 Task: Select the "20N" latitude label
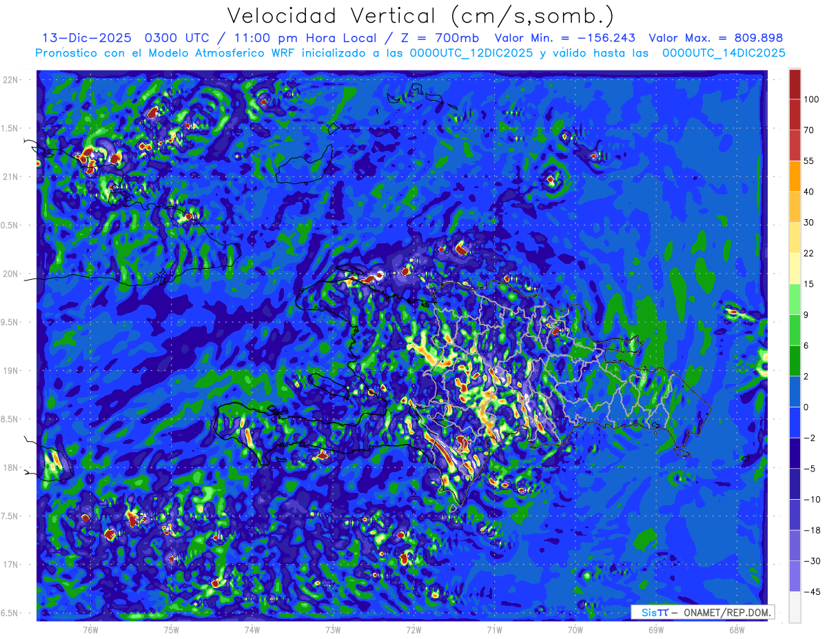pos(10,274)
